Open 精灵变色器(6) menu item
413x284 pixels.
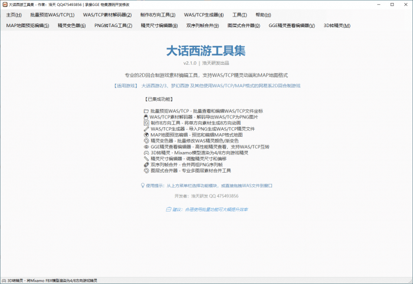71,25
